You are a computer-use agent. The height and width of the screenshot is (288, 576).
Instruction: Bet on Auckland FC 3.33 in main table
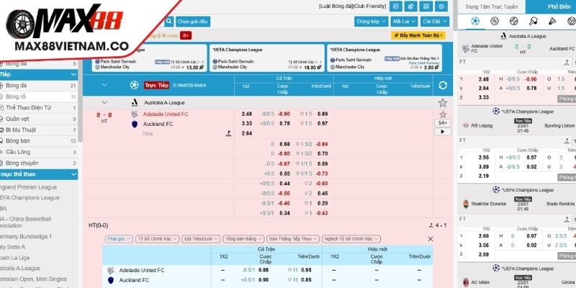tap(247, 123)
